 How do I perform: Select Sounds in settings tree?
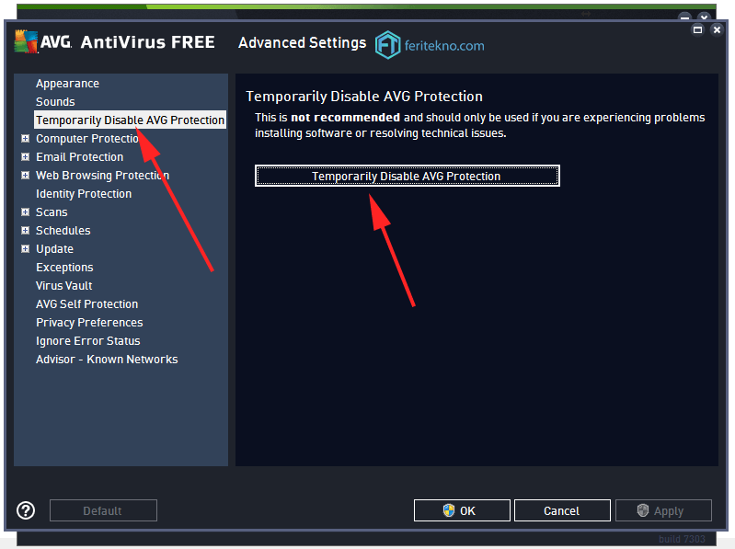(55, 102)
